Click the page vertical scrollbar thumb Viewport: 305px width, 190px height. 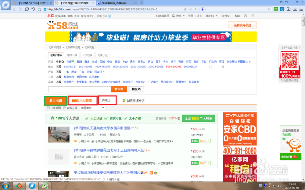point(303,21)
